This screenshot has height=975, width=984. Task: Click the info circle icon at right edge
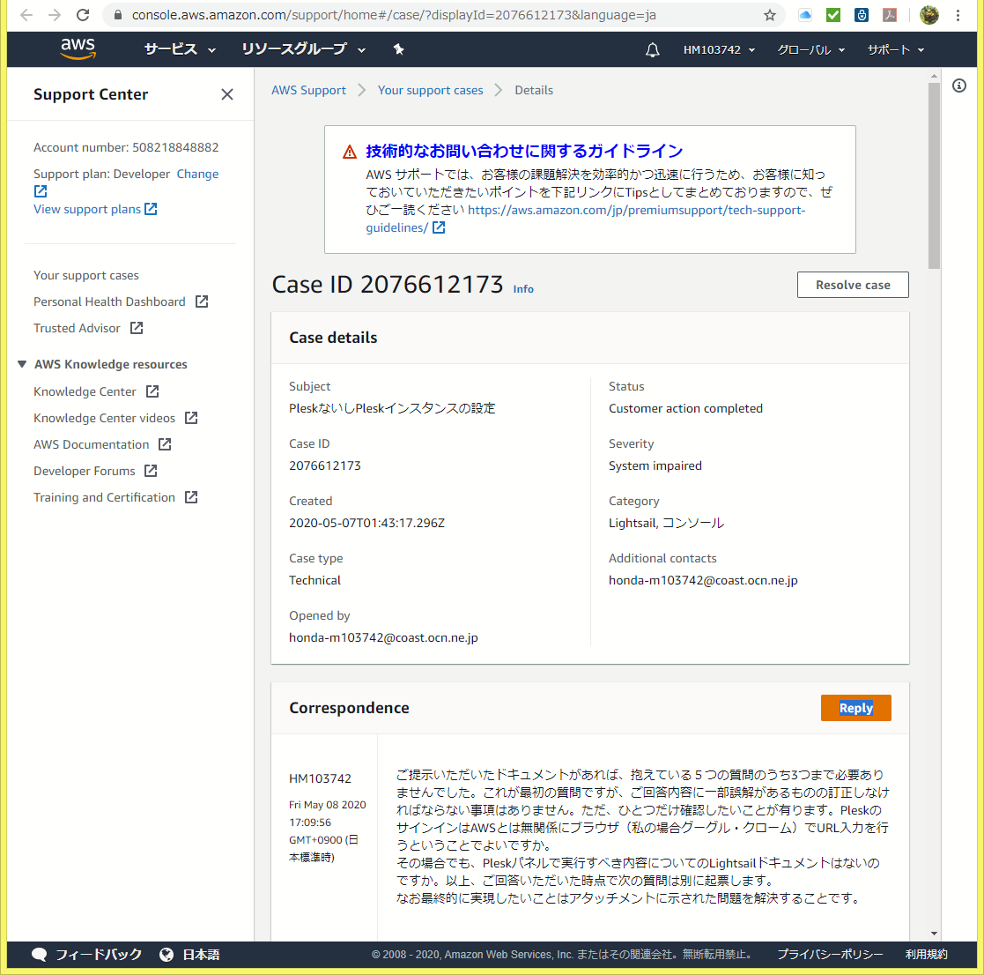[959, 86]
